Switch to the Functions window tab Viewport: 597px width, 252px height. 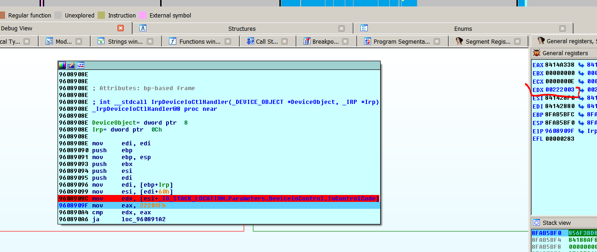tap(199, 41)
